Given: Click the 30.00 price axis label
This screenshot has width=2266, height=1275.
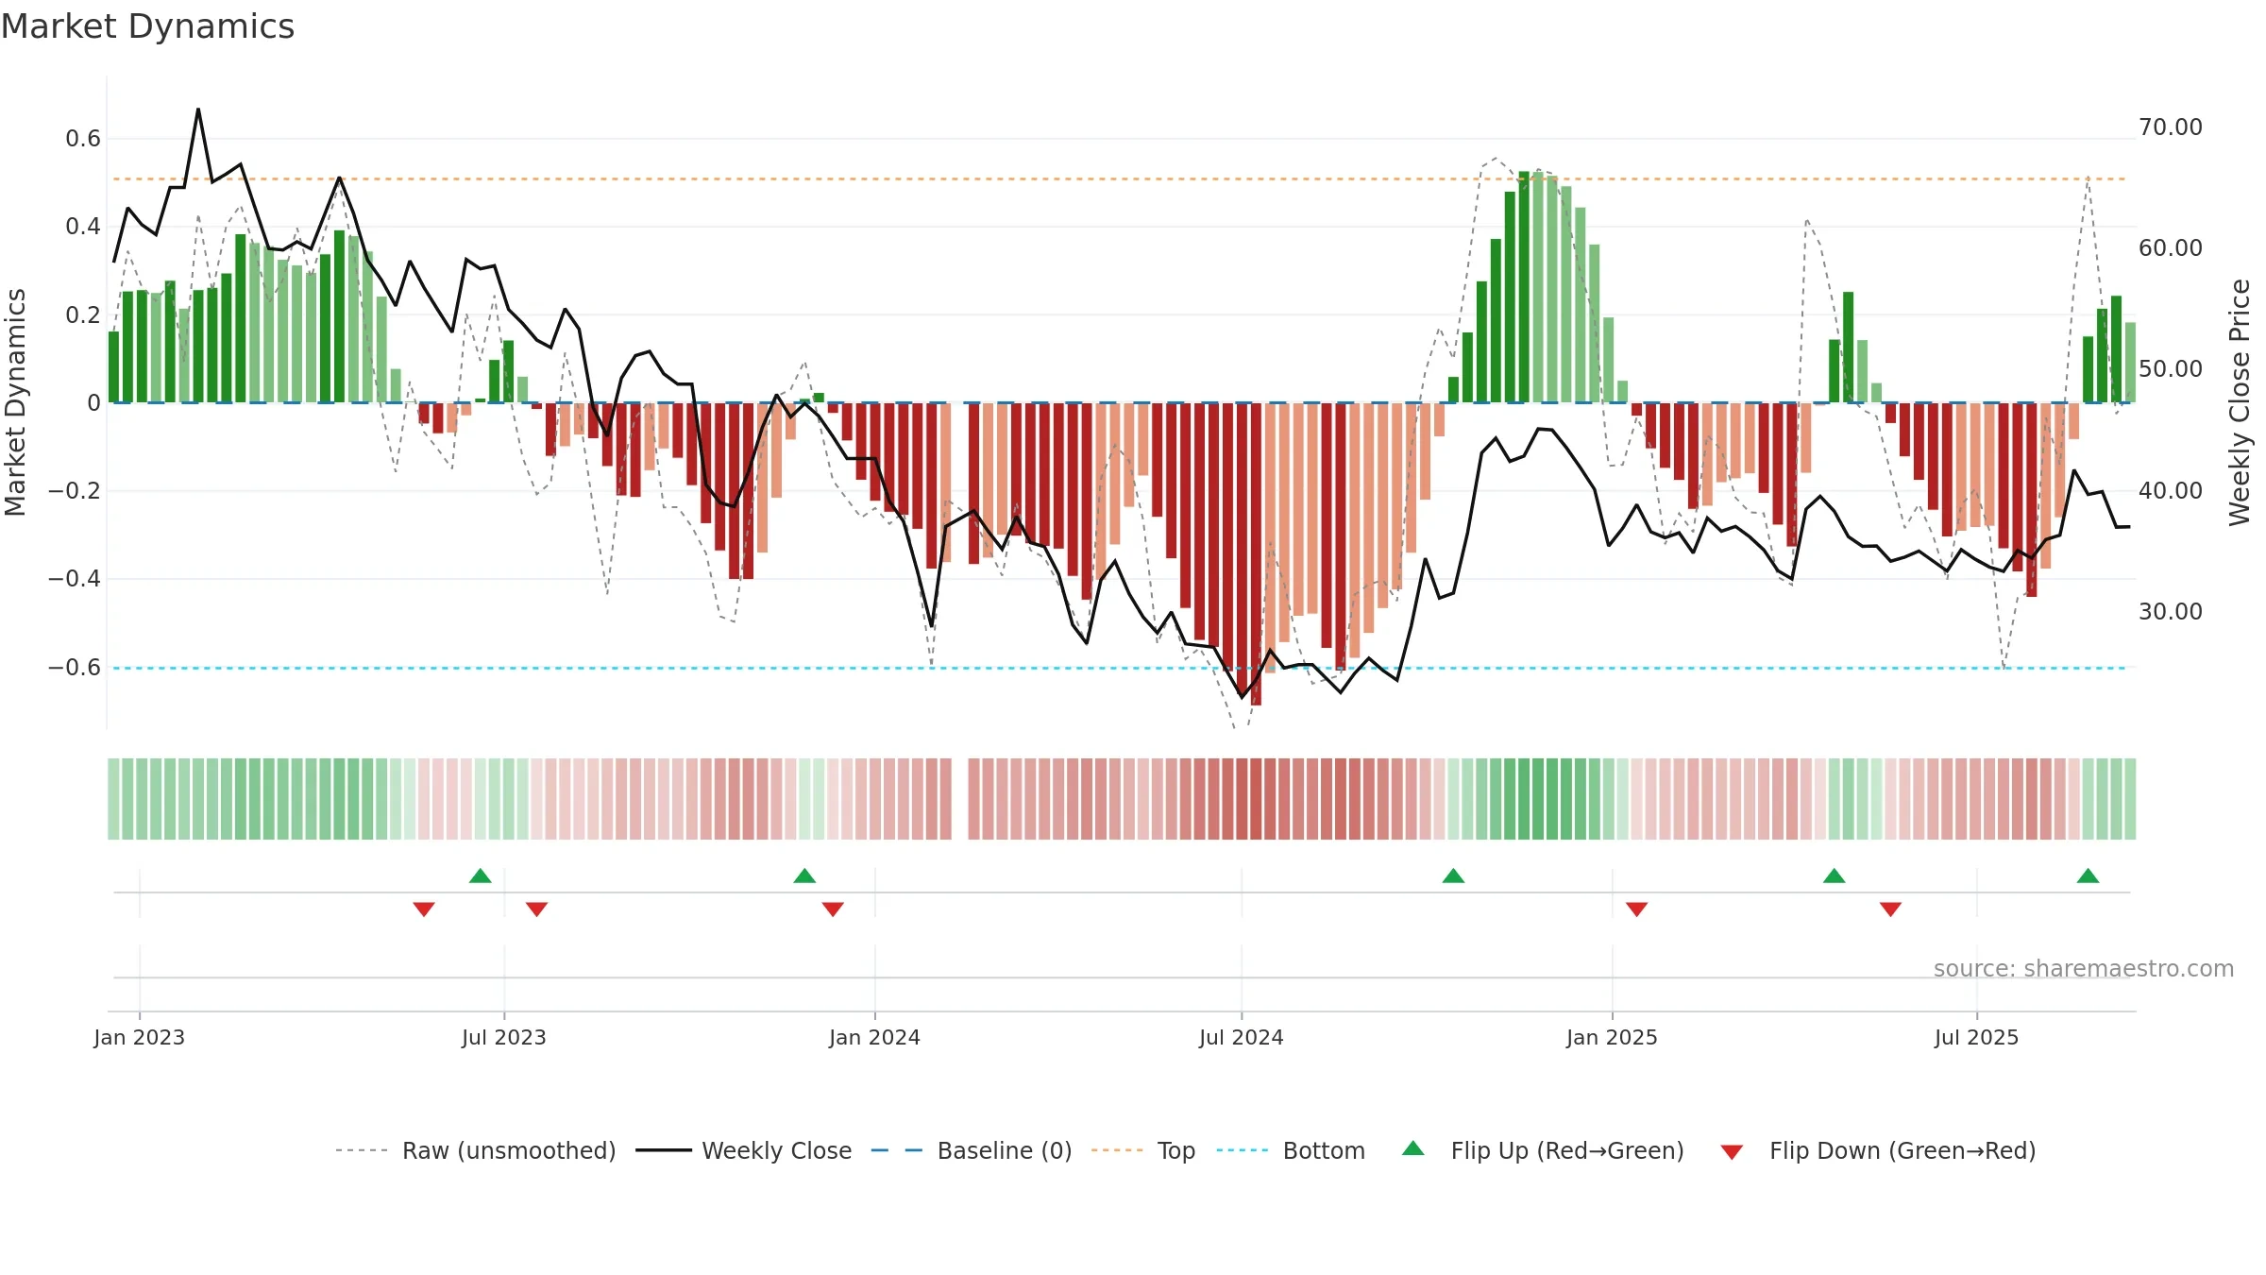Looking at the screenshot, I should pyautogui.click(x=2171, y=611).
